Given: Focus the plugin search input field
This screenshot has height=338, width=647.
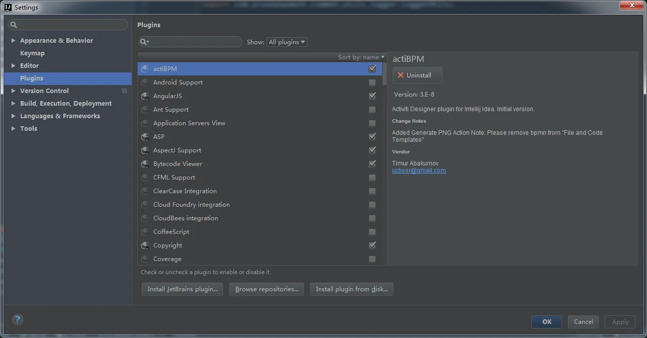Looking at the screenshot, I should 191,42.
